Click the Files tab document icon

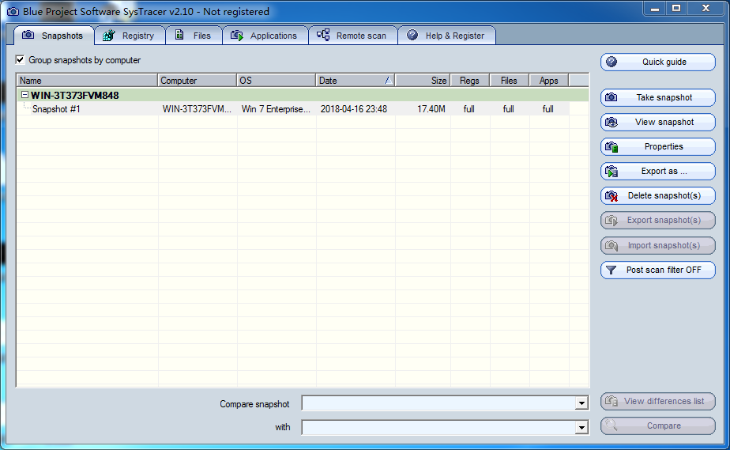(179, 35)
